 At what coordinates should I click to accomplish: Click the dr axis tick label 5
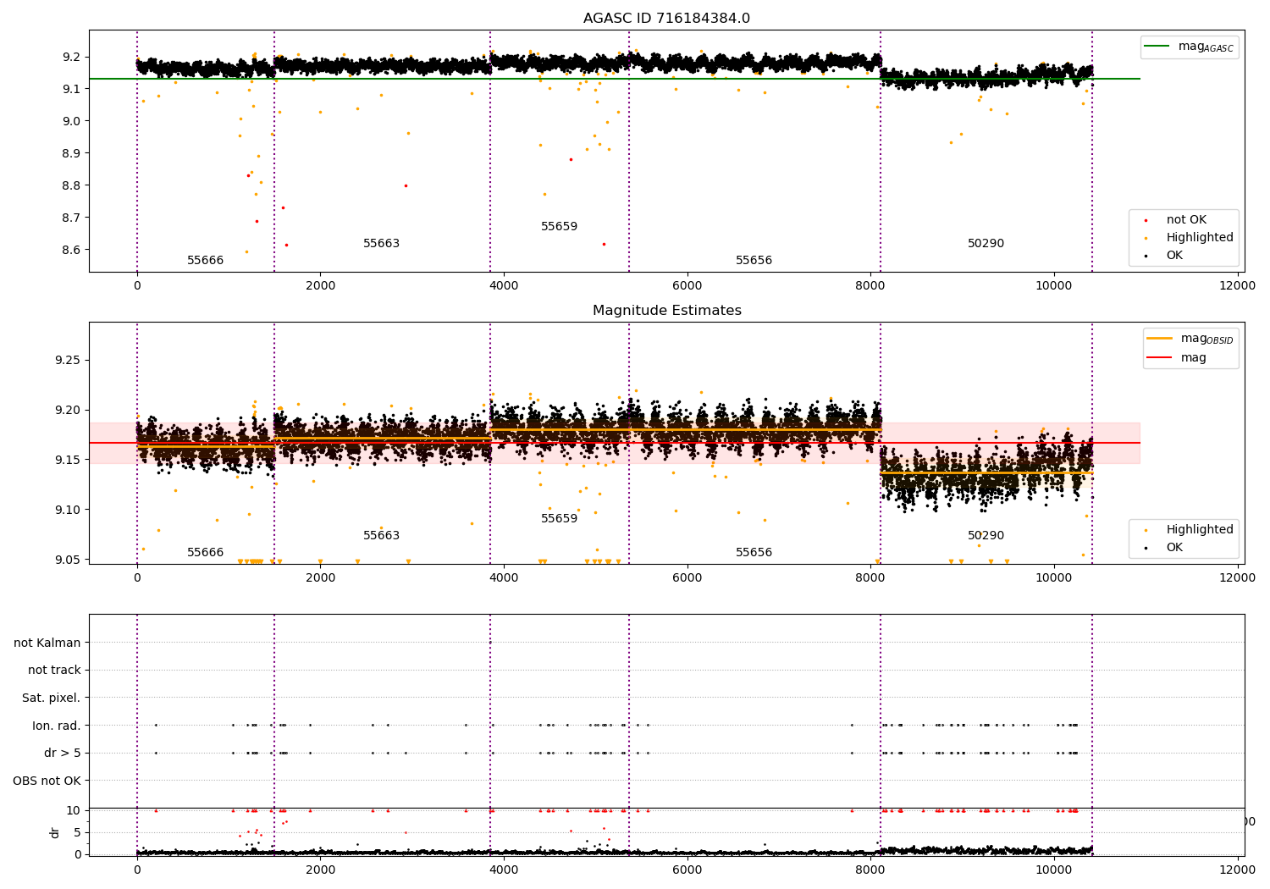(78, 832)
